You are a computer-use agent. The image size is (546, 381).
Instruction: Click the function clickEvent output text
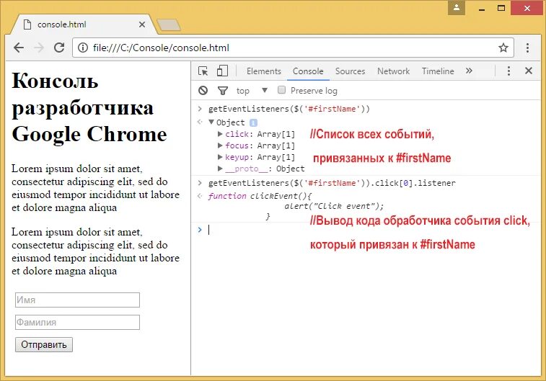(x=260, y=196)
